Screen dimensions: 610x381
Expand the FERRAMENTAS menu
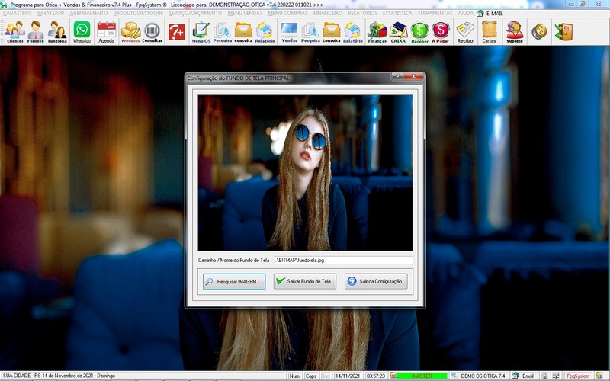pos(435,13)
